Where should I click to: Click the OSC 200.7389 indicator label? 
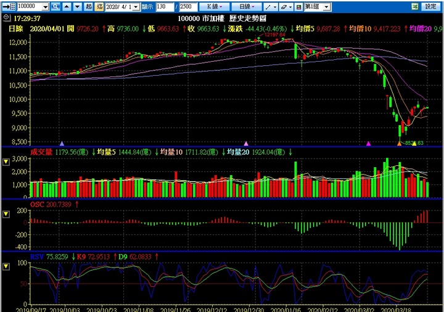[x=51, y=205]
